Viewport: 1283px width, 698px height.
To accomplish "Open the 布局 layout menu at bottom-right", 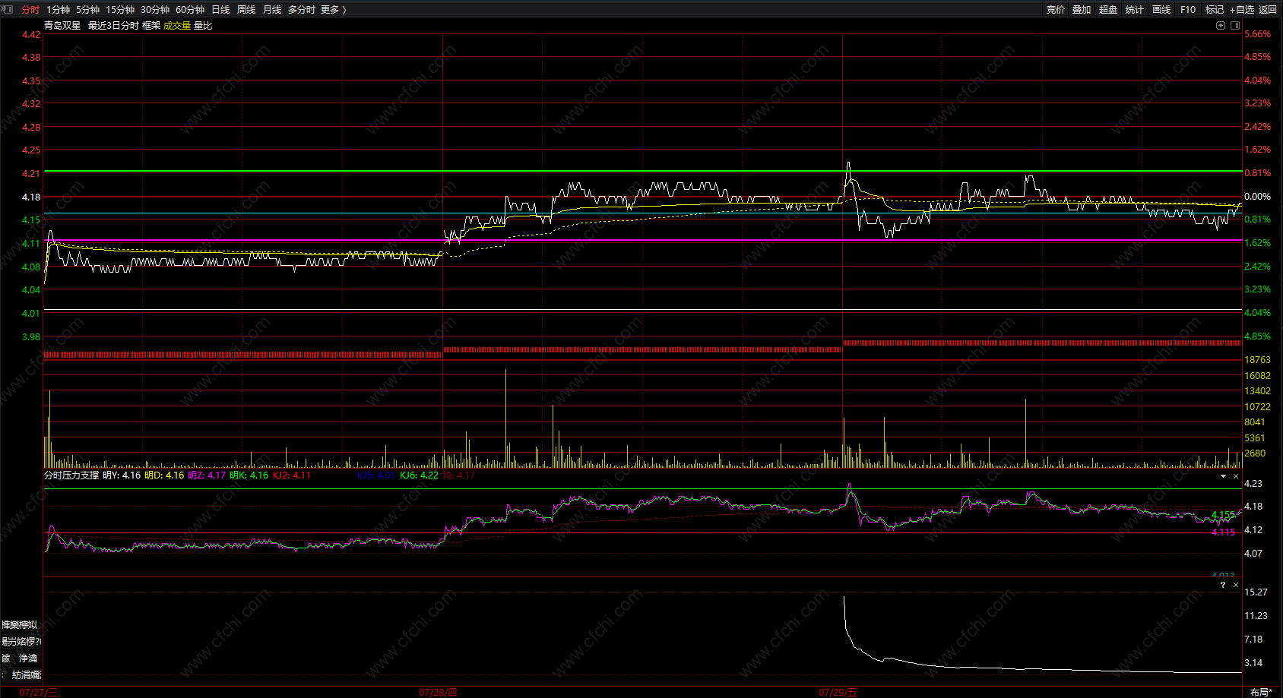I will point(1261,692).
